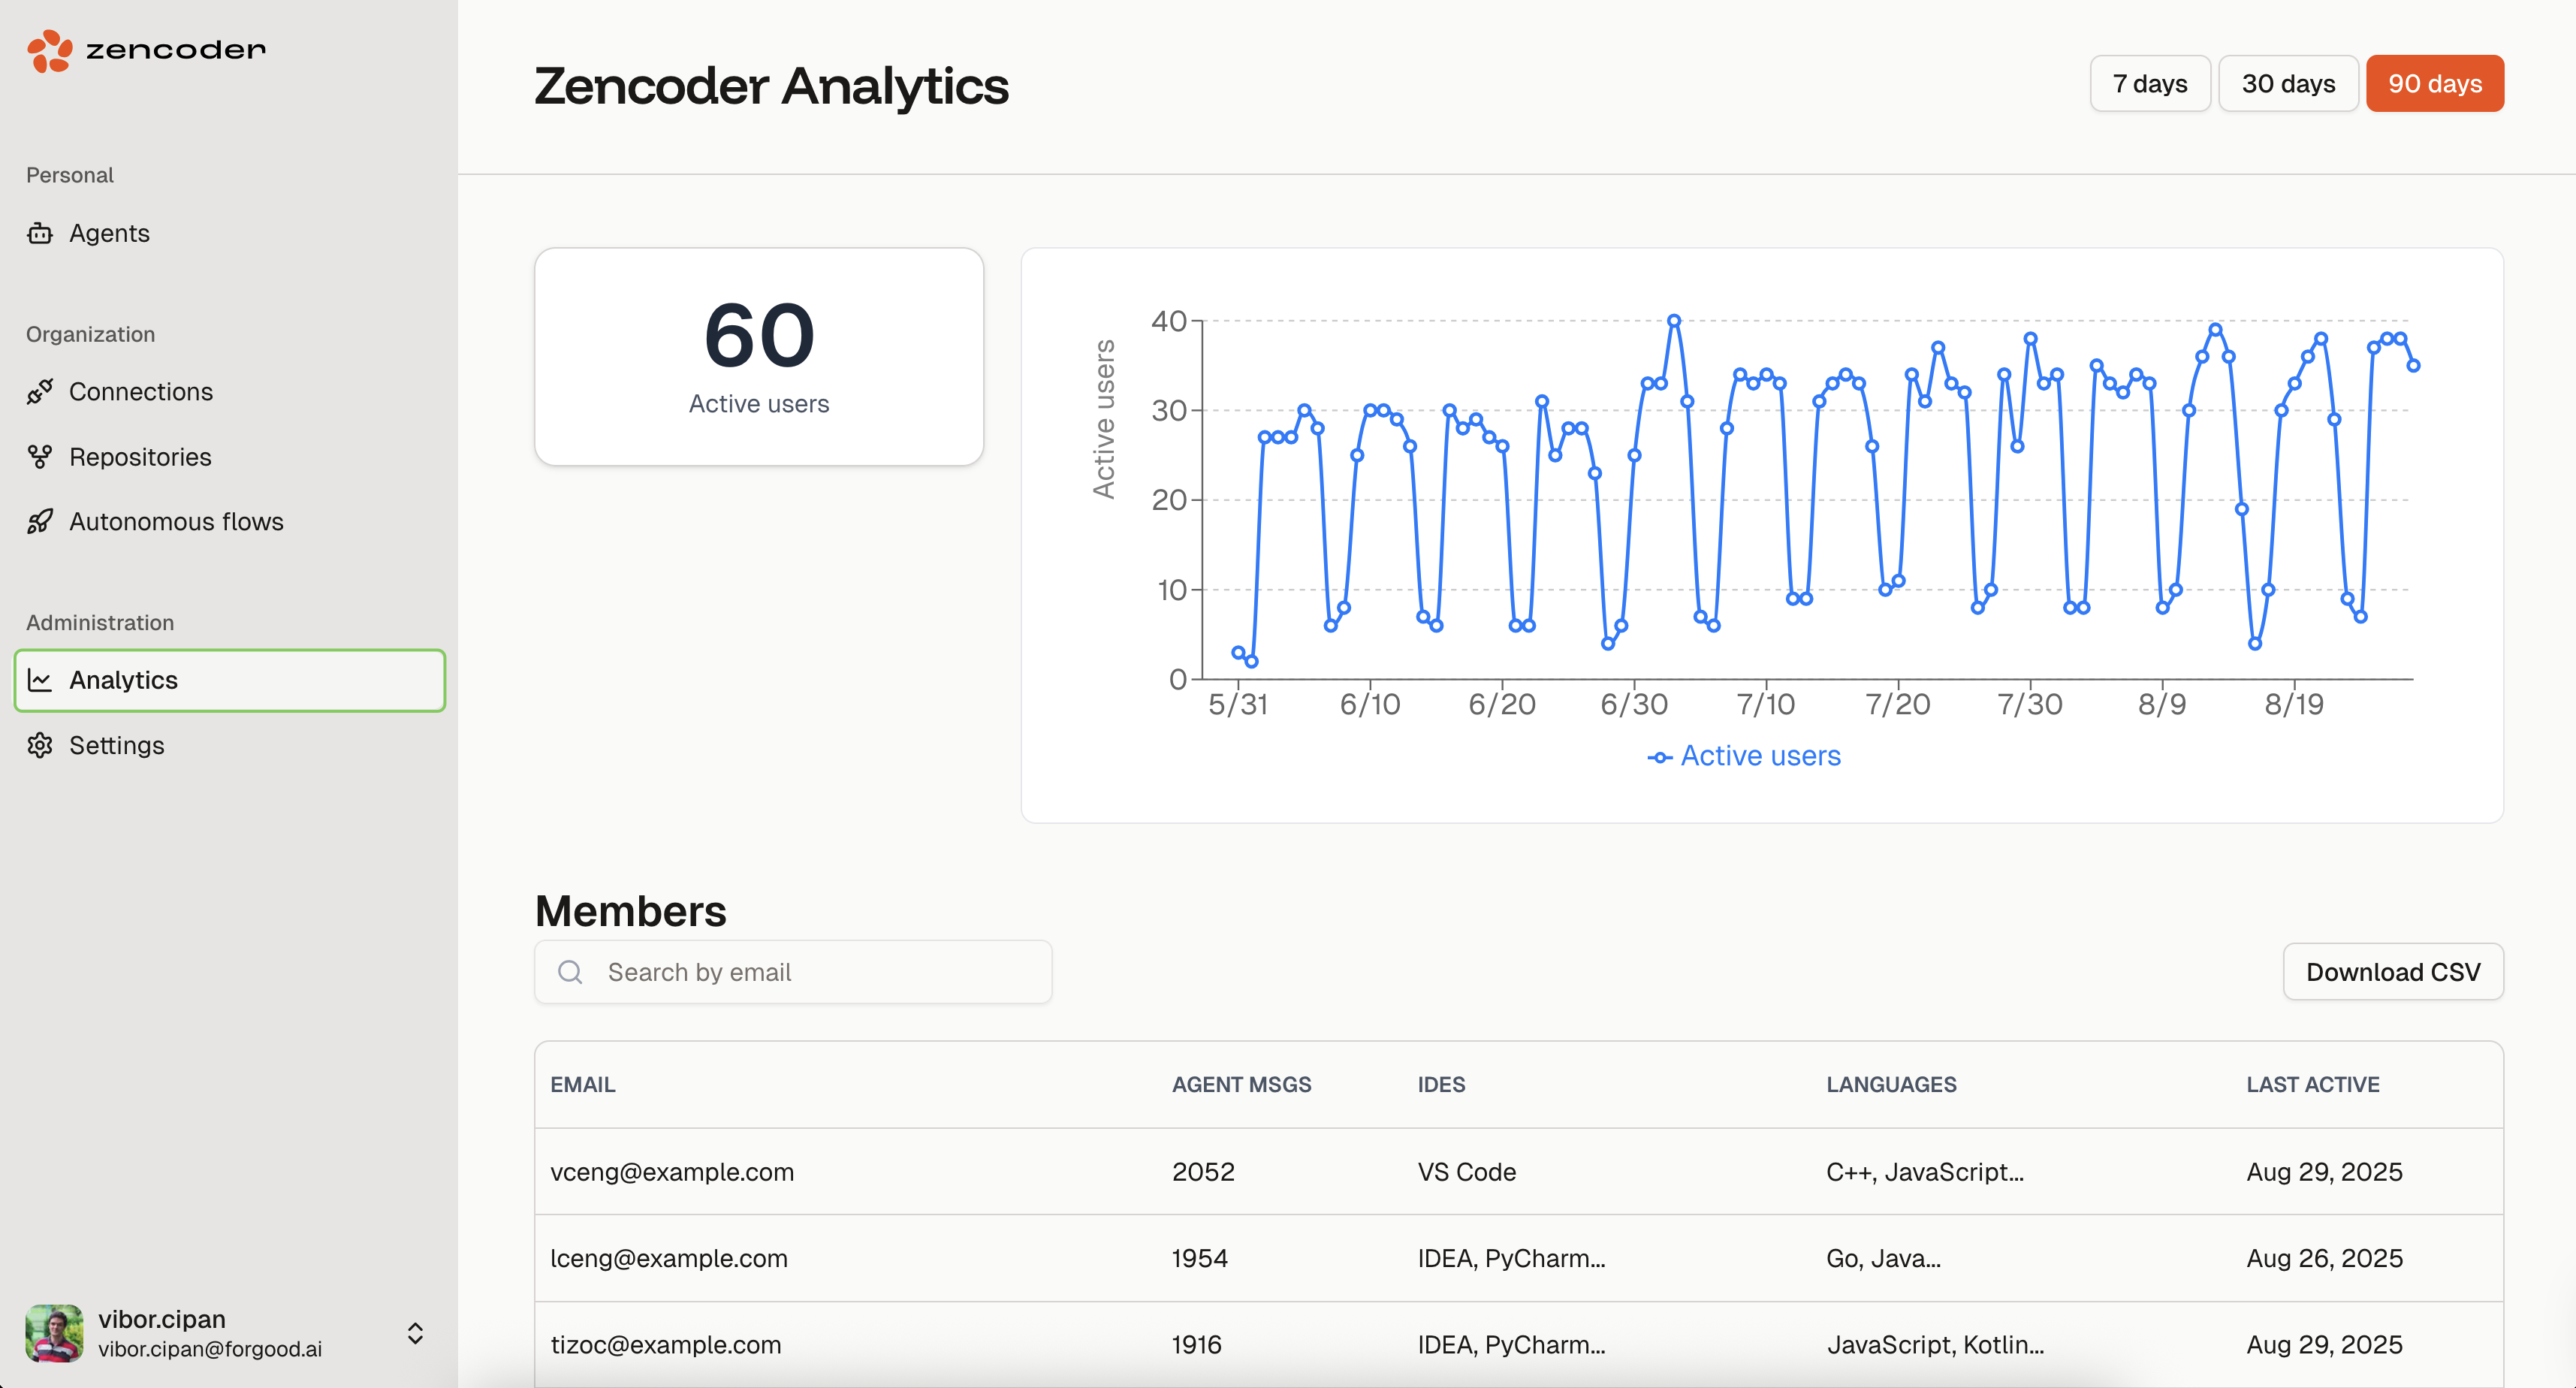Click the vibor.cipan@forgood.ai email text
2576x1388 pixels.
pos(210,1349)
